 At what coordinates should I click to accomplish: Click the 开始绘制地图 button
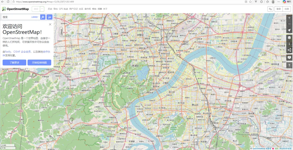tap(39, 62)
